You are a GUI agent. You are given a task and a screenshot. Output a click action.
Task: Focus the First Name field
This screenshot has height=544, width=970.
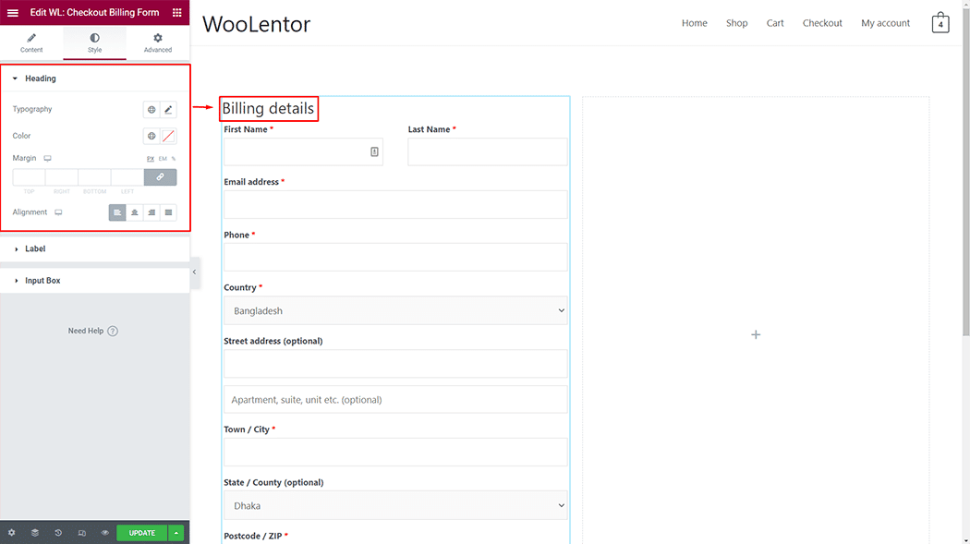[x=303, y=152]
